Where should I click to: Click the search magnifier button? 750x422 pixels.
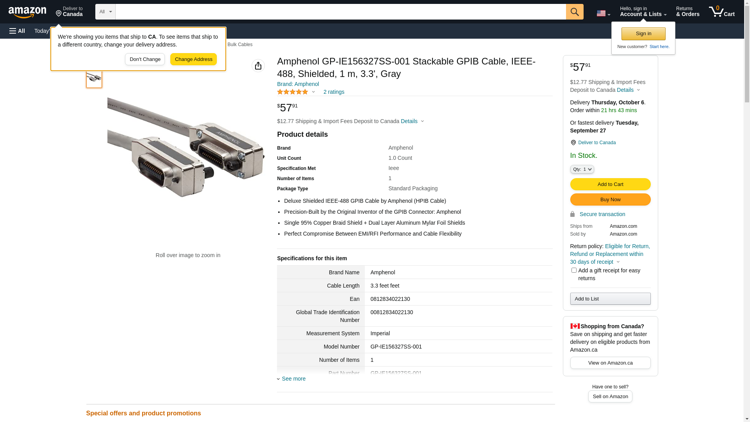point(574,12)
